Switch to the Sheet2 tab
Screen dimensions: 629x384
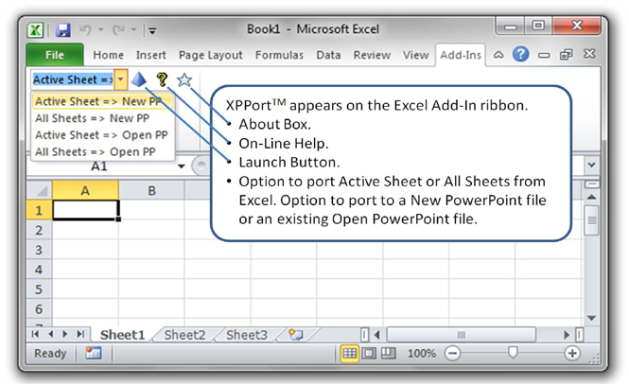(184, 335)
